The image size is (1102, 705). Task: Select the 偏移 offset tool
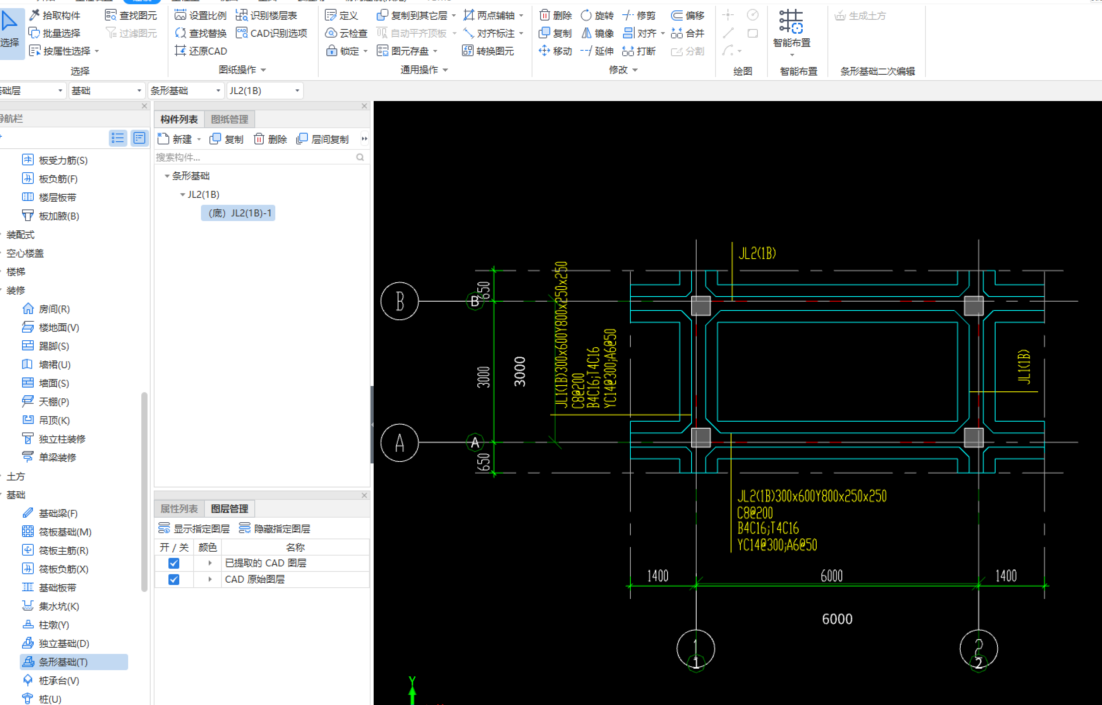688,15
